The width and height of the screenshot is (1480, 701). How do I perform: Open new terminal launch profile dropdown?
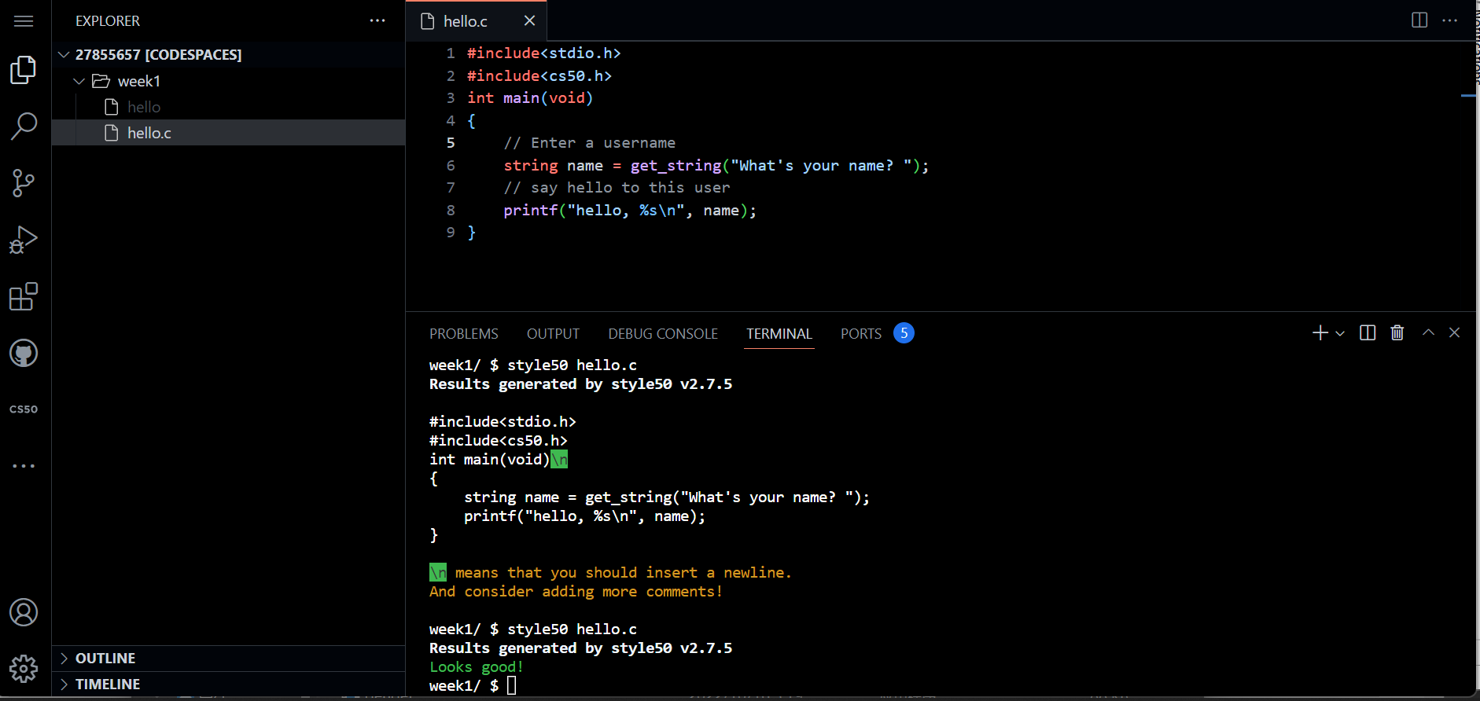click(1340, 333)
